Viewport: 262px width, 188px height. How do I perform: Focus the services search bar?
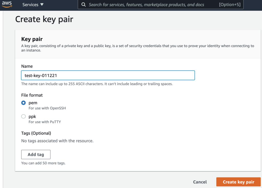[x=160, y=5]
